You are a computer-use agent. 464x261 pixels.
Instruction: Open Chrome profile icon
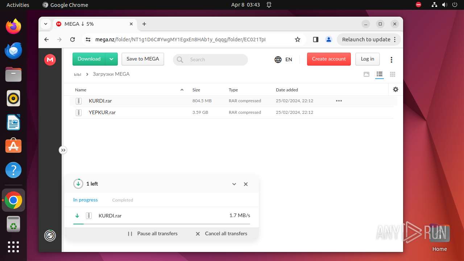[x=328, y=40]
